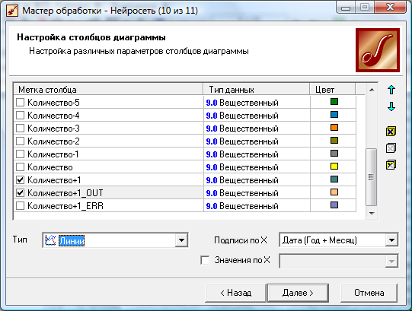Click the Метка столбца column header
The image size is (412, 311).
(108, 90)
